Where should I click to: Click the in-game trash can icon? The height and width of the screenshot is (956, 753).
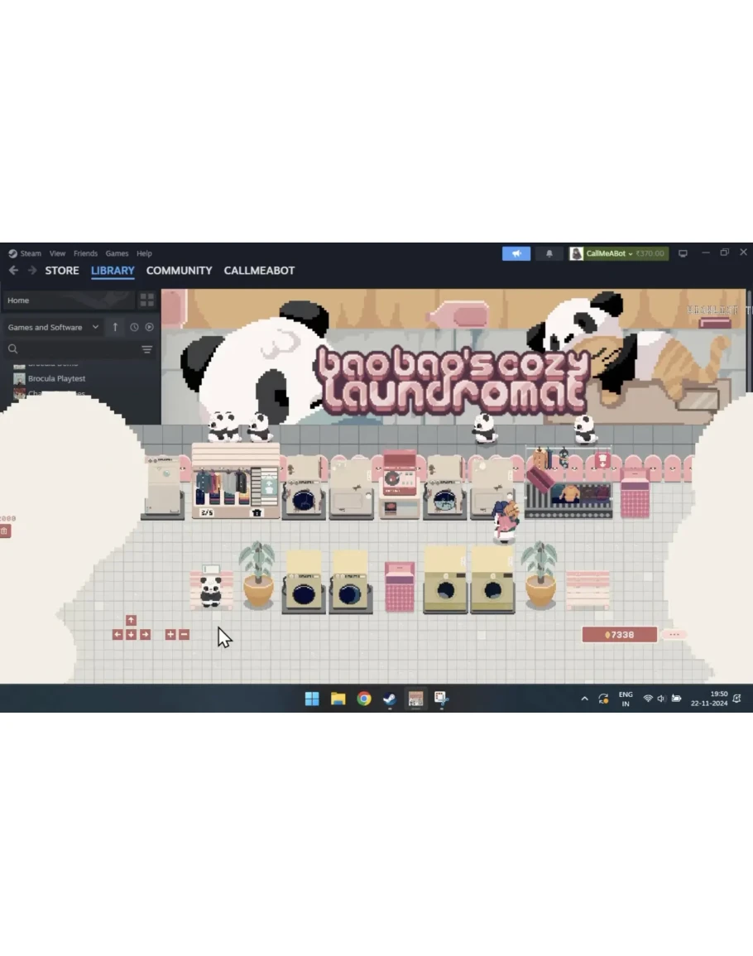[x=5, y=531]
